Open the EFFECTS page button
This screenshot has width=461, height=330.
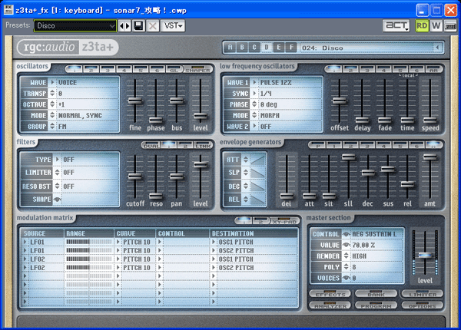click(x=330, y=294)
